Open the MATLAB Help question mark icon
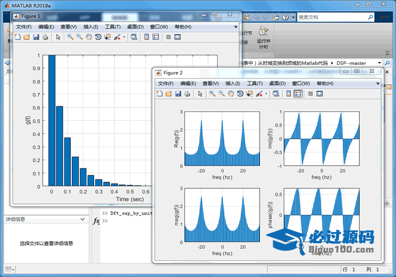The image size is (396, 277). [285, 17]
